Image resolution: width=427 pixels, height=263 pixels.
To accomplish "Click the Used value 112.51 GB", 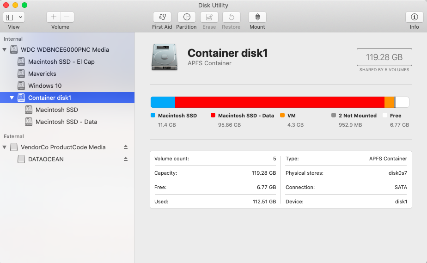I will tap(264, 202).
